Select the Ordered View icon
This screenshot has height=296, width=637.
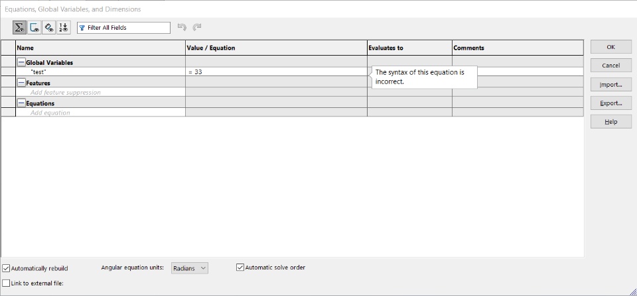click(64, 28)
